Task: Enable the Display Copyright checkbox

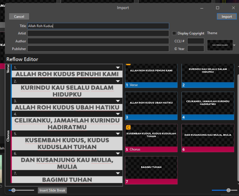Action: point(174,33)
